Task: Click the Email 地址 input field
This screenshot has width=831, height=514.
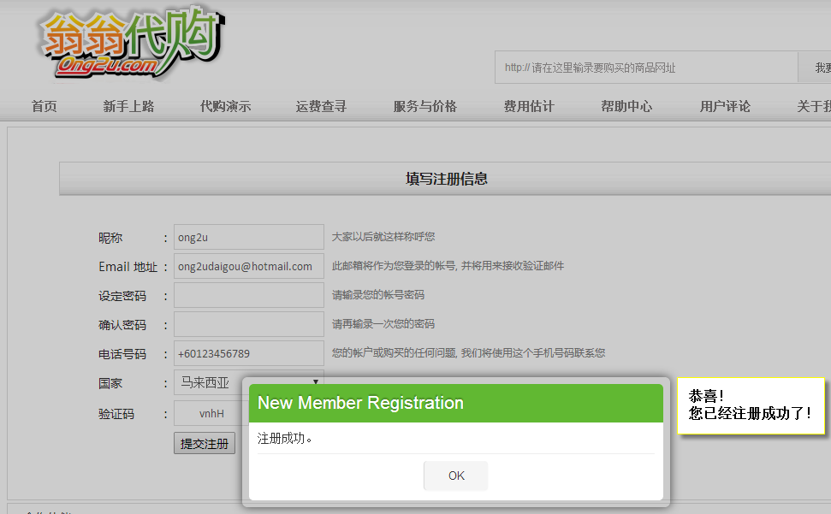Action: pos(248,266)
